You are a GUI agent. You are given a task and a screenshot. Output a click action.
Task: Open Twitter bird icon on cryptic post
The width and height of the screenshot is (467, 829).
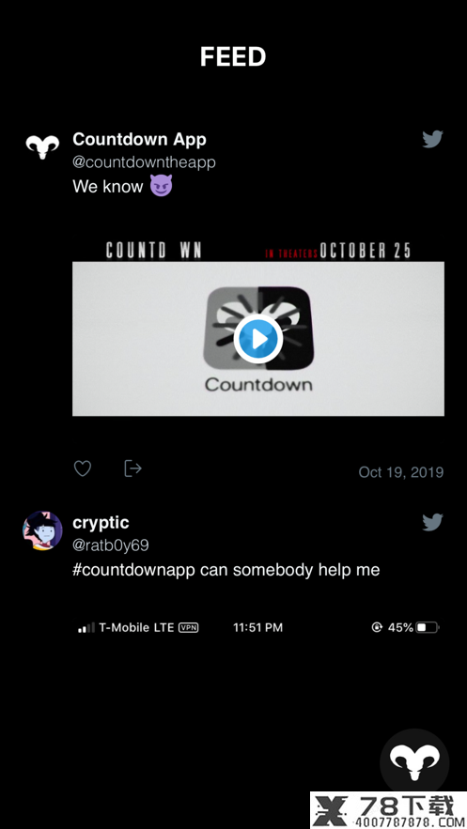pos(432,522)
